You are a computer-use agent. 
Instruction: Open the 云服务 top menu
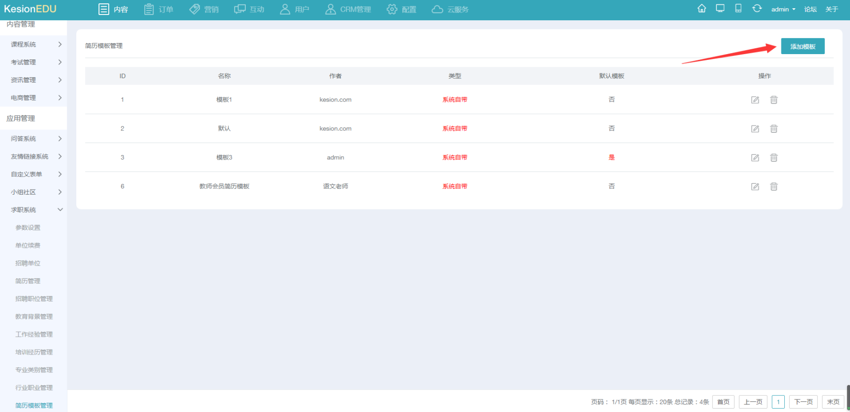450,9
